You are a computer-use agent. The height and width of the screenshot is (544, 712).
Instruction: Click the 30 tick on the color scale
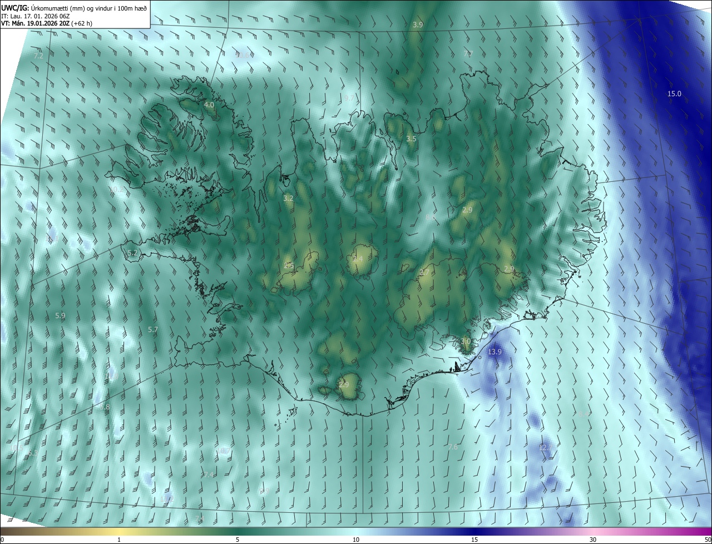(593, 540)
